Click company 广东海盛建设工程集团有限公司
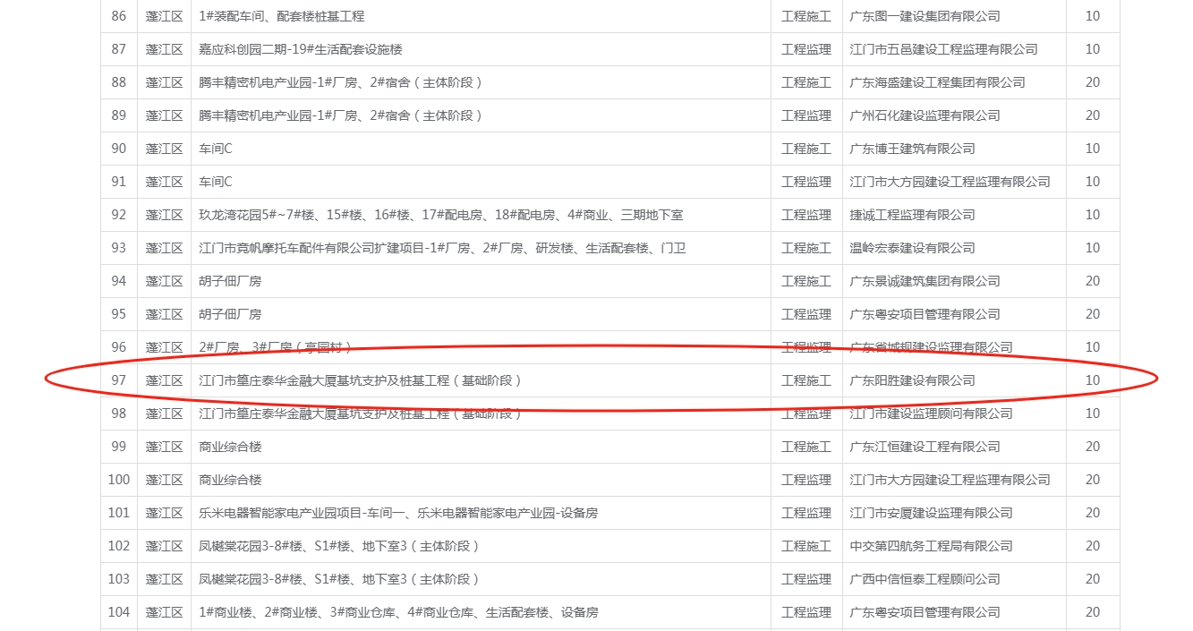This screenshot has width=1193, height=631. click(x=937, y=82)
